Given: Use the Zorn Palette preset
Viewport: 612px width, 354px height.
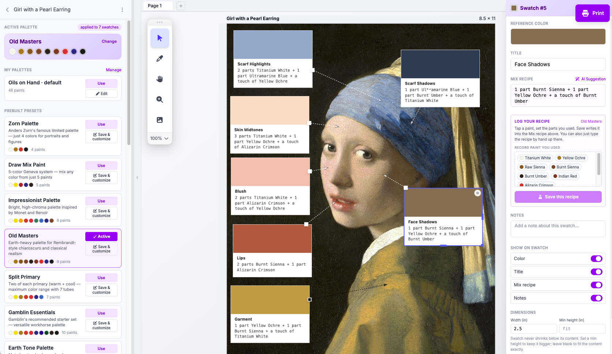Looking at the screenshot, I should tap(101, 124).
